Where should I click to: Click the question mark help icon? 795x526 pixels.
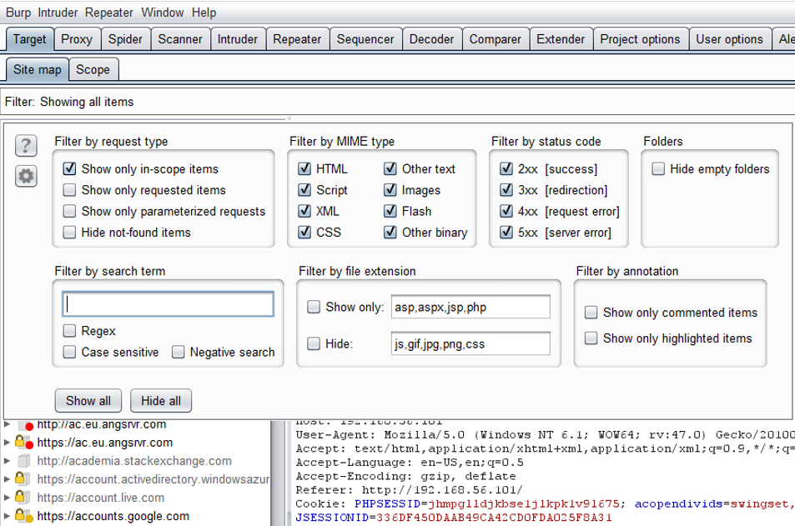coord(26,146)
